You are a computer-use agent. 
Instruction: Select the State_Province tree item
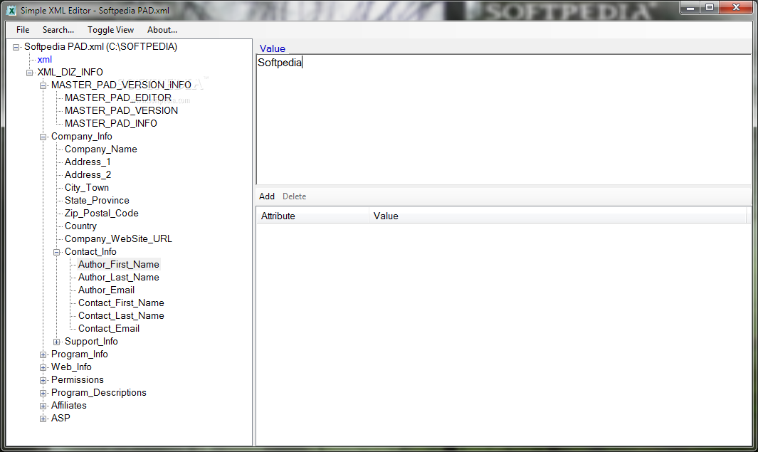[97, 200]
